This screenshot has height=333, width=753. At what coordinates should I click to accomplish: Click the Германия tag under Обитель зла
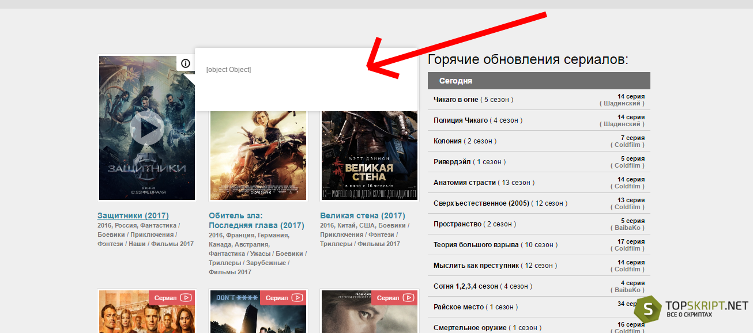coord(273,235)
